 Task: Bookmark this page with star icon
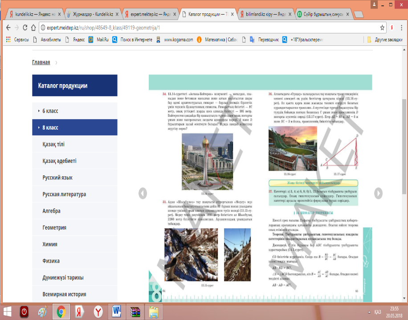click(x=382, y=28)
